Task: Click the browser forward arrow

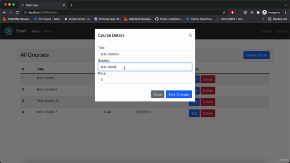Action: tap(11, 12)
